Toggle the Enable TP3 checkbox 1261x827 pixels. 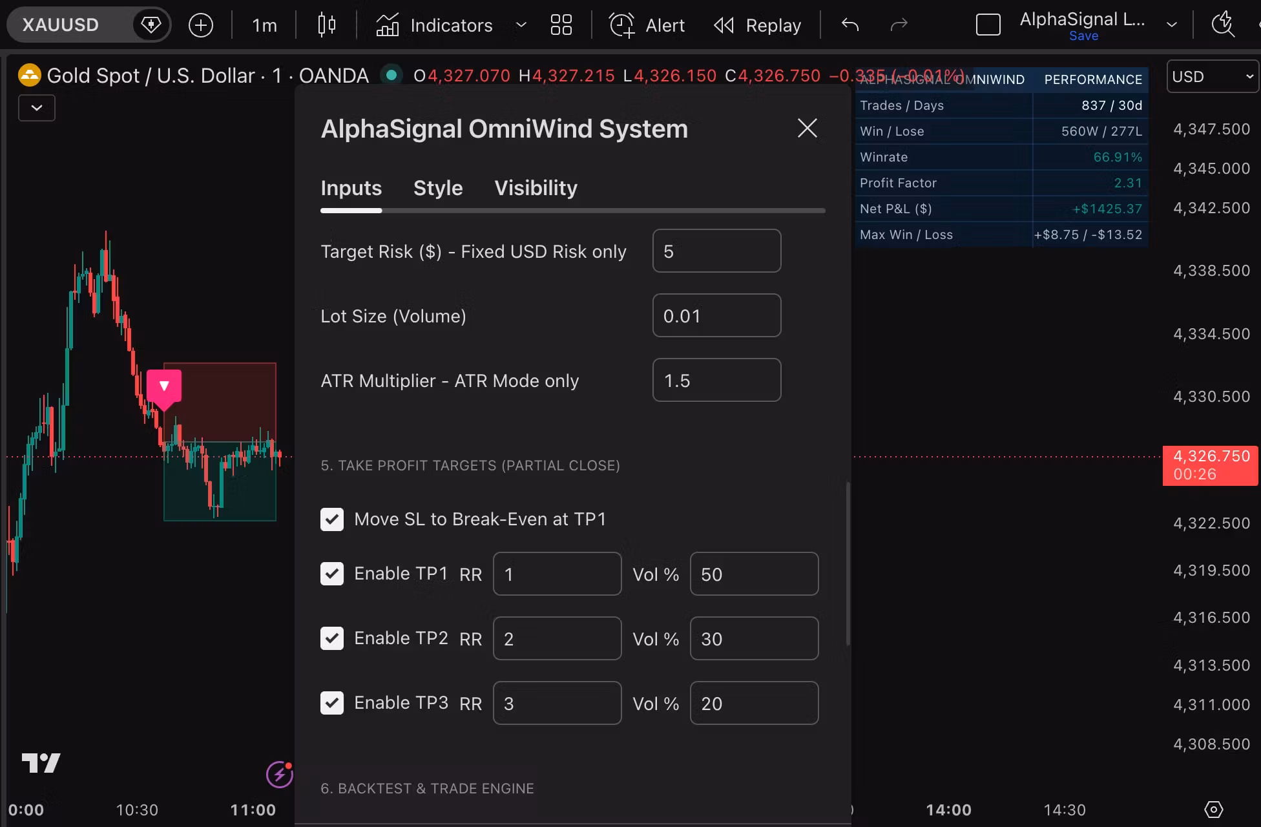pyautogui.click(x=332, y=703)
